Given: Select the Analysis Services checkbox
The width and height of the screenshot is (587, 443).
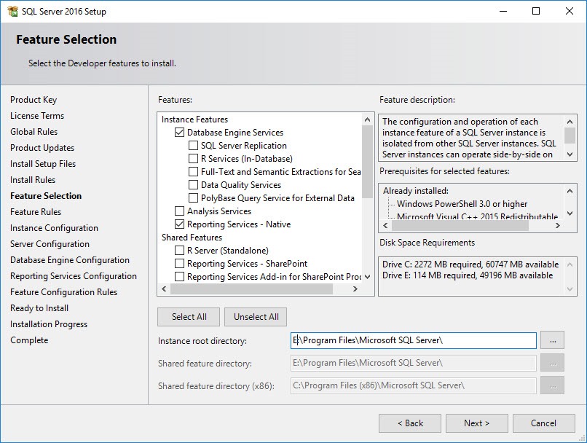Looking at the screenshot, I should tap(180, 211).
